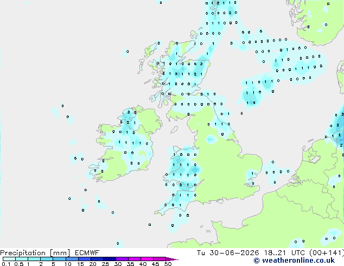Click the day abbreviation 'Tu'
This screenshot has width=344, height=266.
click(x=201, y=253)
